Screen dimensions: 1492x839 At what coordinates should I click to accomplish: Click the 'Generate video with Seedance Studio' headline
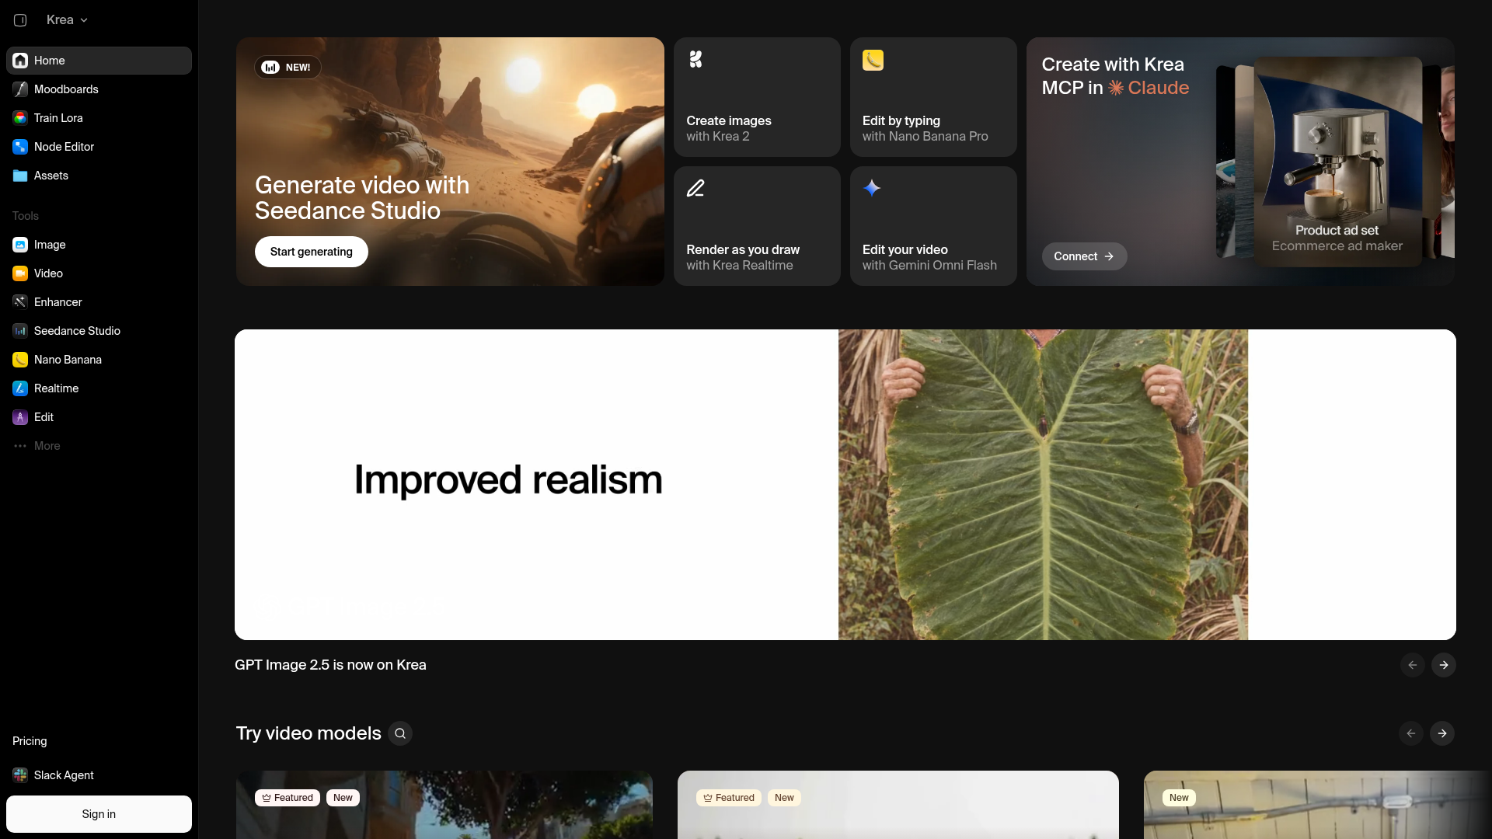click(362, 198)
